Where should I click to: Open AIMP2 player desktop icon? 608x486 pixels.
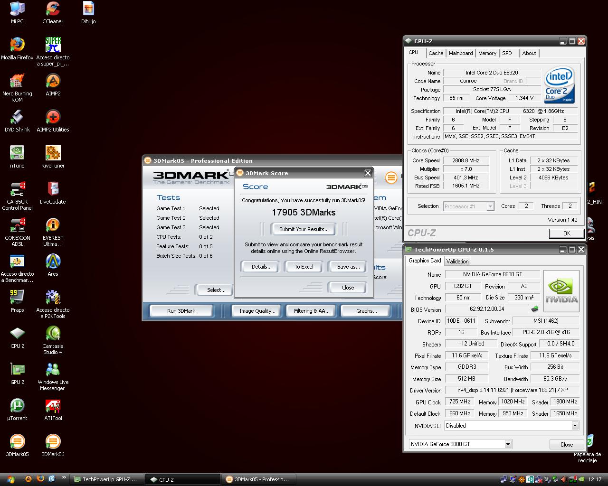tap(53, 84)
